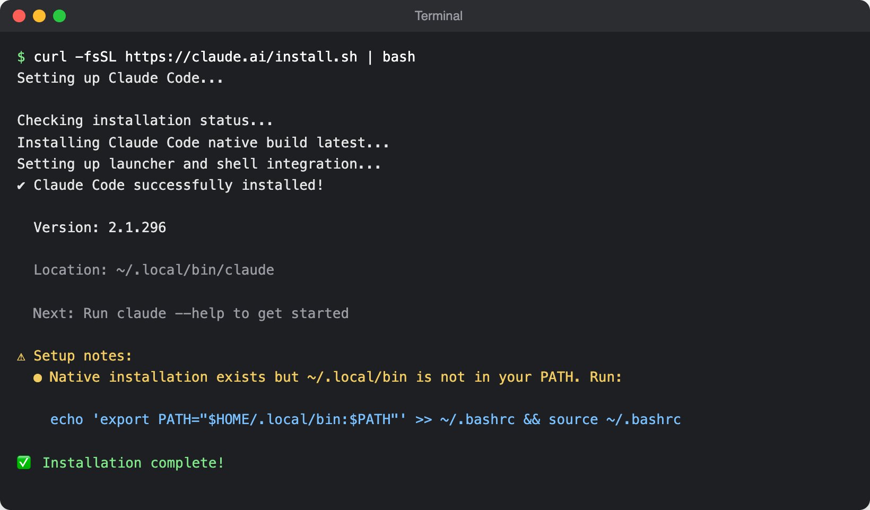Click 'Installing Claude Code native build latest...' line
The height and width of the screenshot is (510, 870).
(x=203, y=143)
